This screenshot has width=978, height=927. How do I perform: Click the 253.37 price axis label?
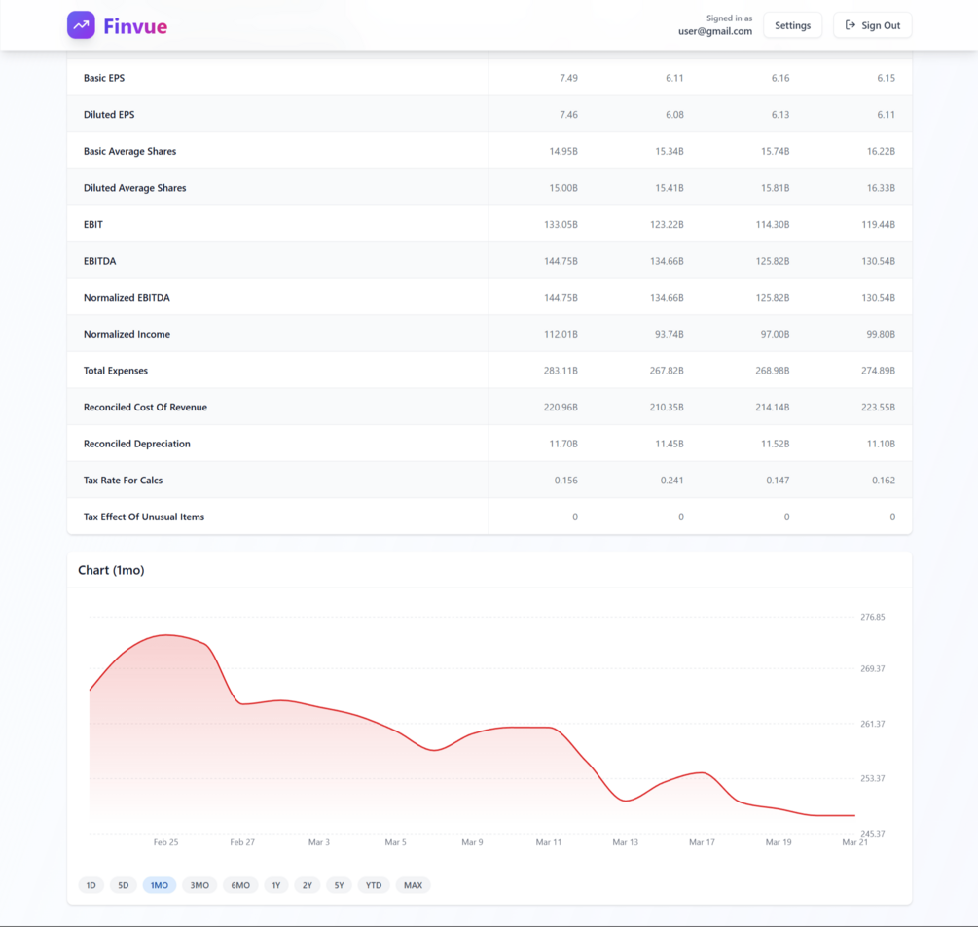pos(873,778)
